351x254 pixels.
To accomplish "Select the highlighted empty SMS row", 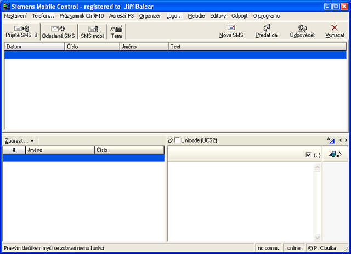I will (175, 55).
